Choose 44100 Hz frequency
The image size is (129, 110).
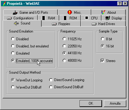coord(72,53)
